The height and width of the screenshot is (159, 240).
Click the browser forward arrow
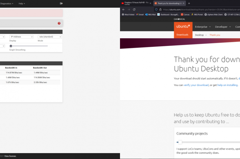tap(129, 10)
